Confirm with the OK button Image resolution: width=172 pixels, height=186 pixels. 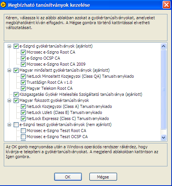pyautogui.click(x=68, y=177)
